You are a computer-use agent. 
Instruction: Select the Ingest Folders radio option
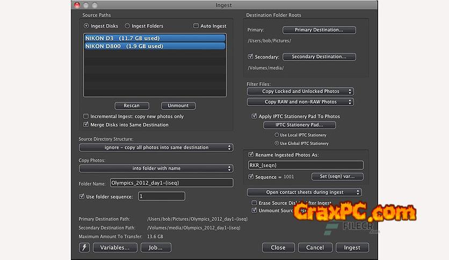coord(127,26)
